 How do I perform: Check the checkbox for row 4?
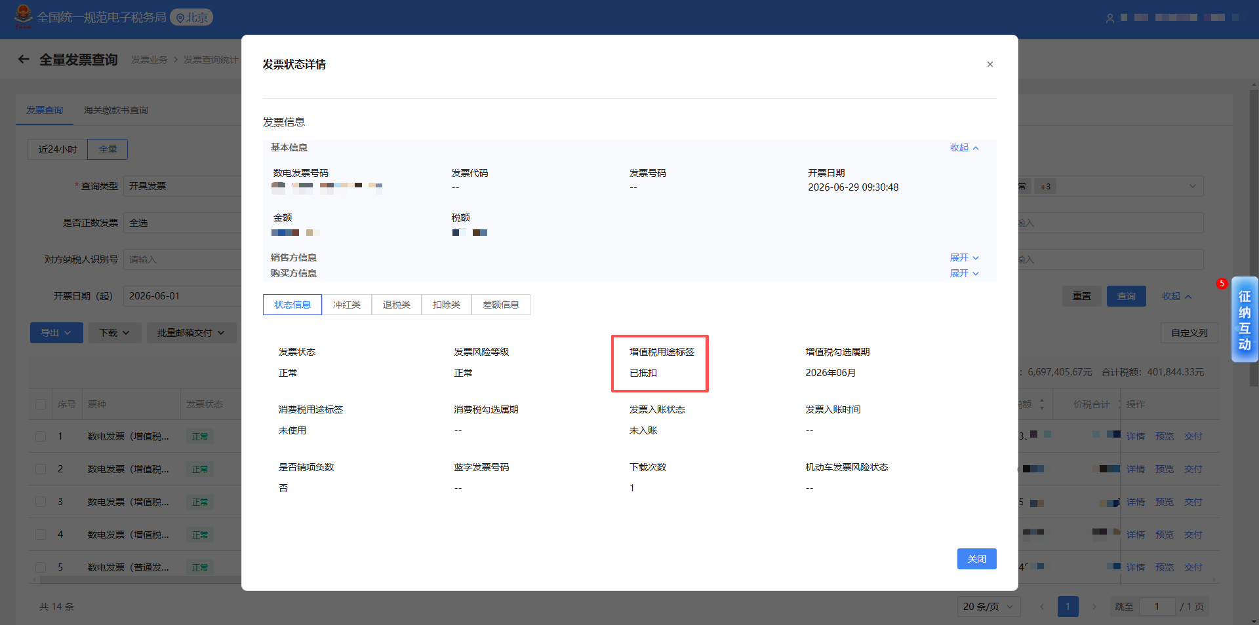41,535
